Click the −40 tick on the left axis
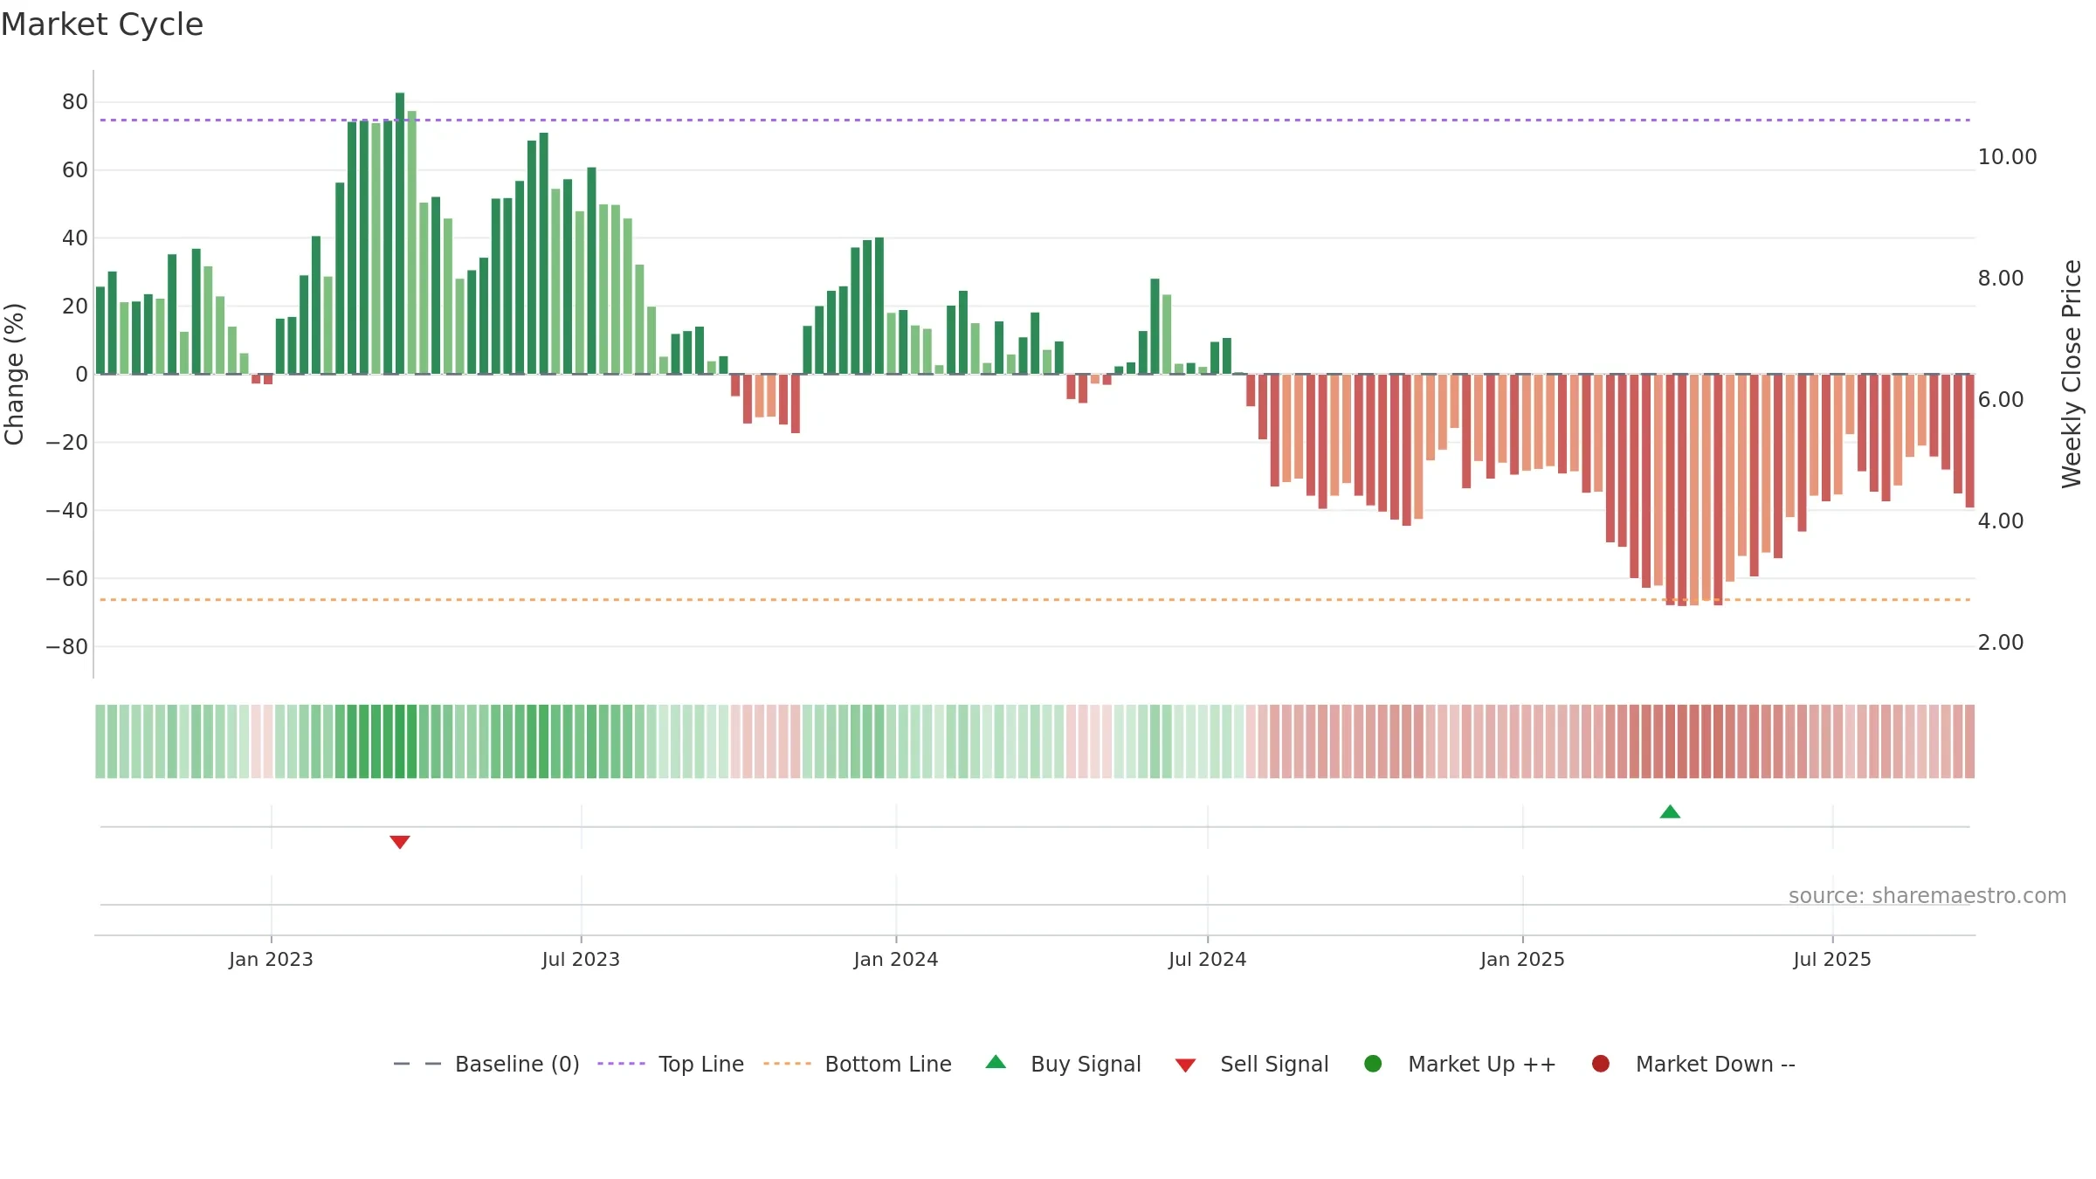The height and width of the screenshot is (1179, 2096). [x=67, y=511]
